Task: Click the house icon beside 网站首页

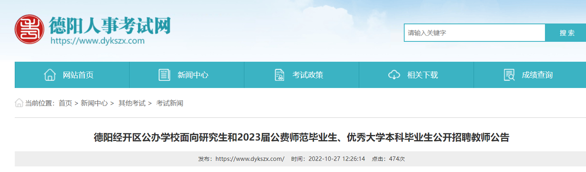Action: (50, 75)
